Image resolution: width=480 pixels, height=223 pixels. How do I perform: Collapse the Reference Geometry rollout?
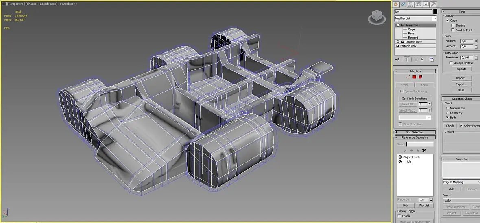point(415,137)
